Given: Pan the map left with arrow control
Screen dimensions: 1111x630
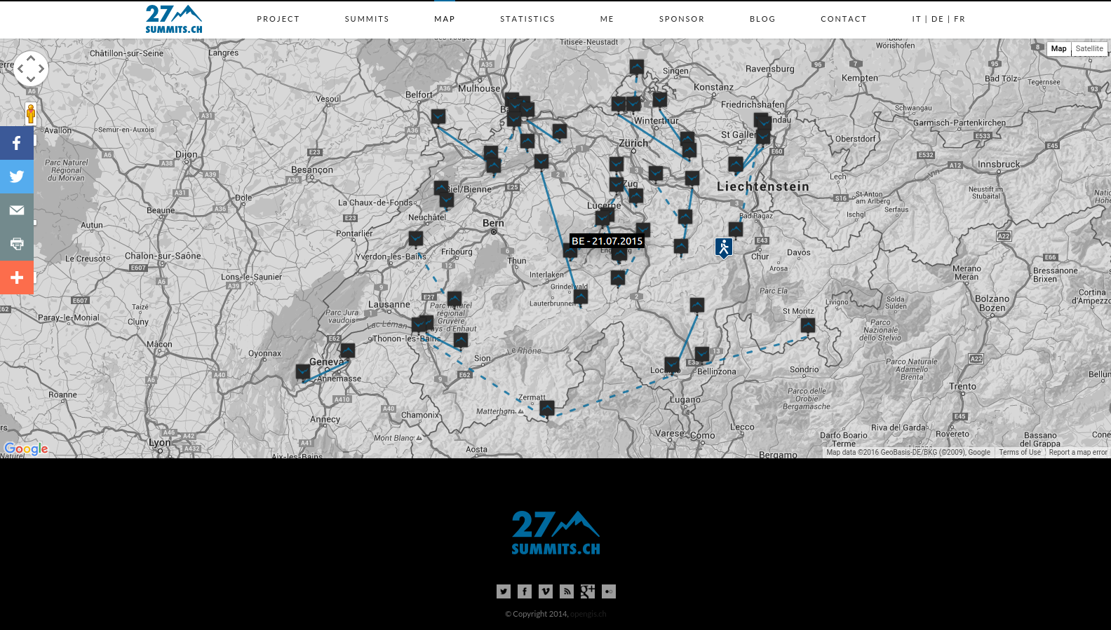Looking at the screenshot, I should 20,69.
